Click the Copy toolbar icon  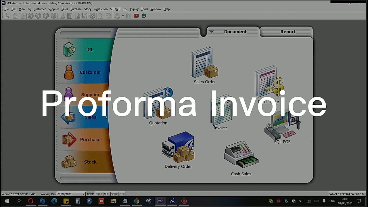pyautogui.click(x=14, y=16)
